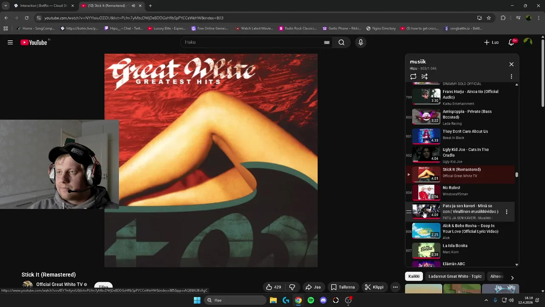545x307 pixels.
Task: Select Ugly Kid Joe - Cats In The Cradle
Action: [x=460, y=155]
